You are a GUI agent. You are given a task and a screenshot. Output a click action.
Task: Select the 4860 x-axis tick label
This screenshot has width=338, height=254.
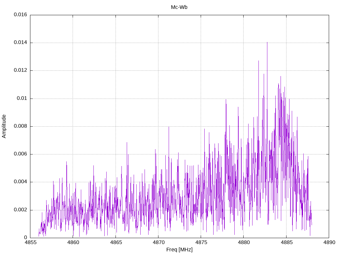point(73,242)
